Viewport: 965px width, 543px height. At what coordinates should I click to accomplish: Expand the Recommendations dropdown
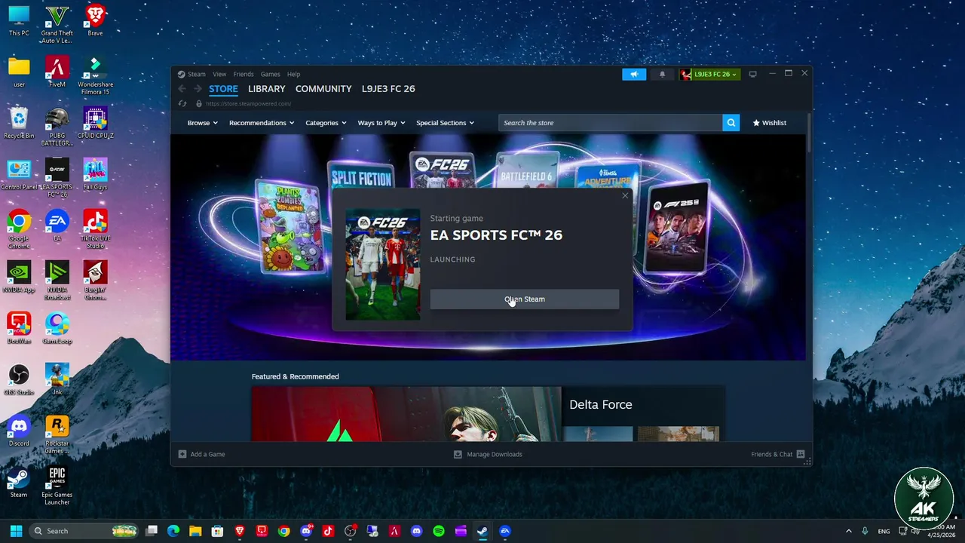262,123
